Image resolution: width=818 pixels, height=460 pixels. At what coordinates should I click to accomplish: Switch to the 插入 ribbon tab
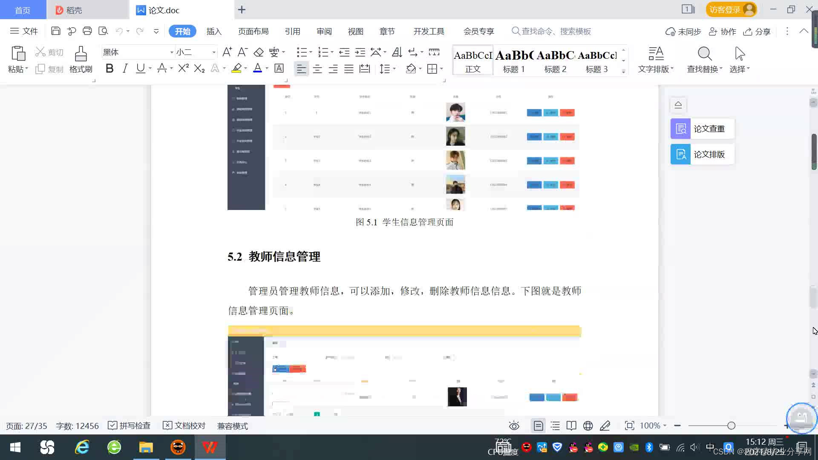point(214,32)
